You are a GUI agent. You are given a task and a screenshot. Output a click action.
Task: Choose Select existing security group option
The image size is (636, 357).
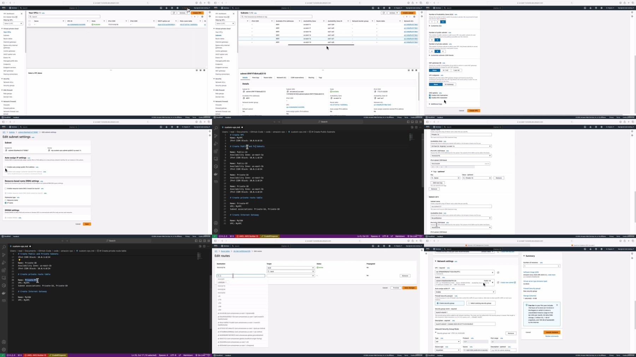pos(469,303)
